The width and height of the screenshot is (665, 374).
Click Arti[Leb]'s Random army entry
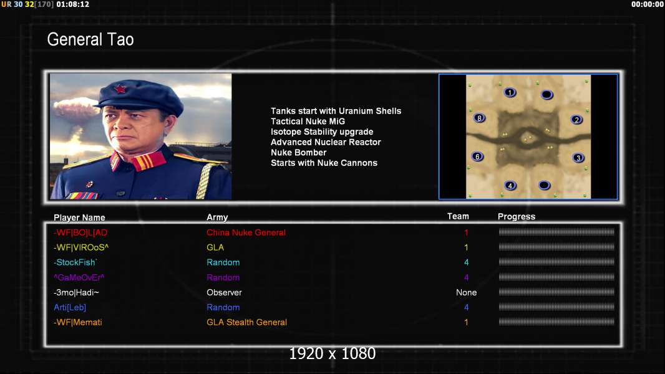[223, 307]
